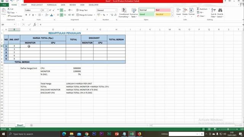Switch to FORMULAS tab
244x137 pixels.
[x=52, y=5]
